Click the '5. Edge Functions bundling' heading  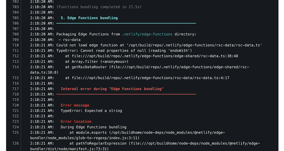(89, 18)
